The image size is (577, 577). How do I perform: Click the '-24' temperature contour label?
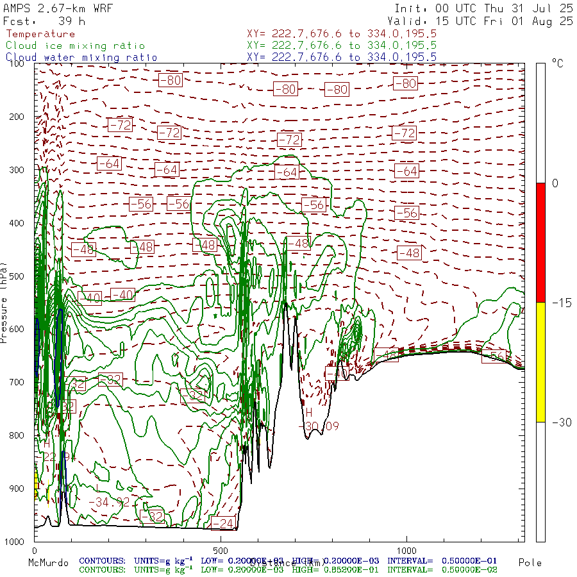[x=224, y=523]
